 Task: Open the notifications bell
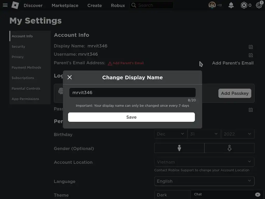[231, 5]
